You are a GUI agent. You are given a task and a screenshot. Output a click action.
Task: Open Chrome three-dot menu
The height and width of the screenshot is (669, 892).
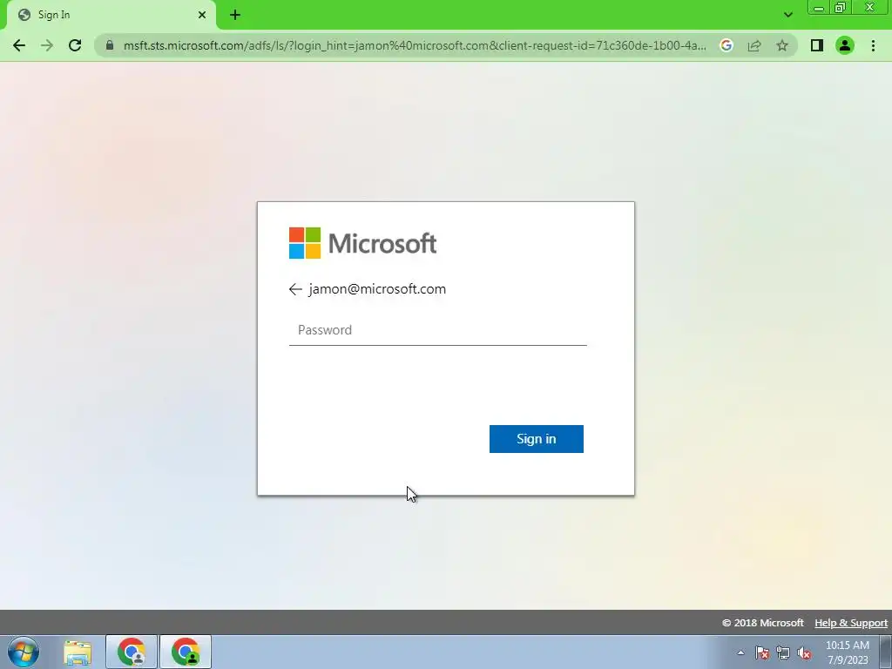click(x=873, y=45)
